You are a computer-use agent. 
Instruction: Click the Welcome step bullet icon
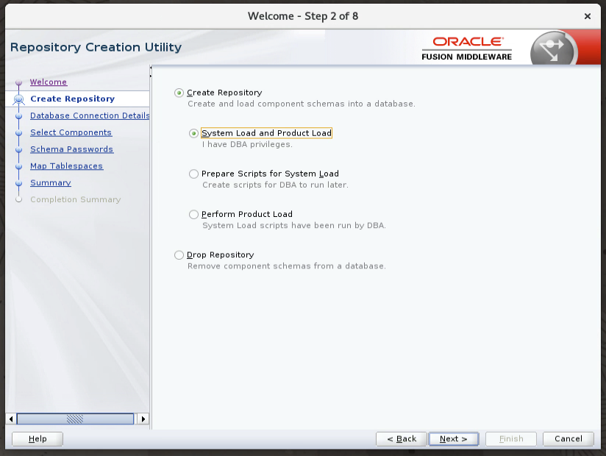pyautogui.click(x=18, y=82)
